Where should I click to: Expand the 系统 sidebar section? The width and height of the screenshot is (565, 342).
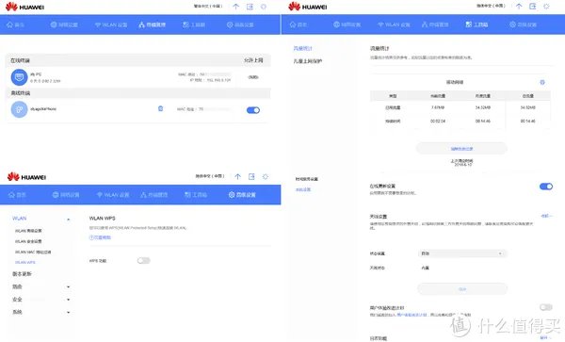(69, 312)
